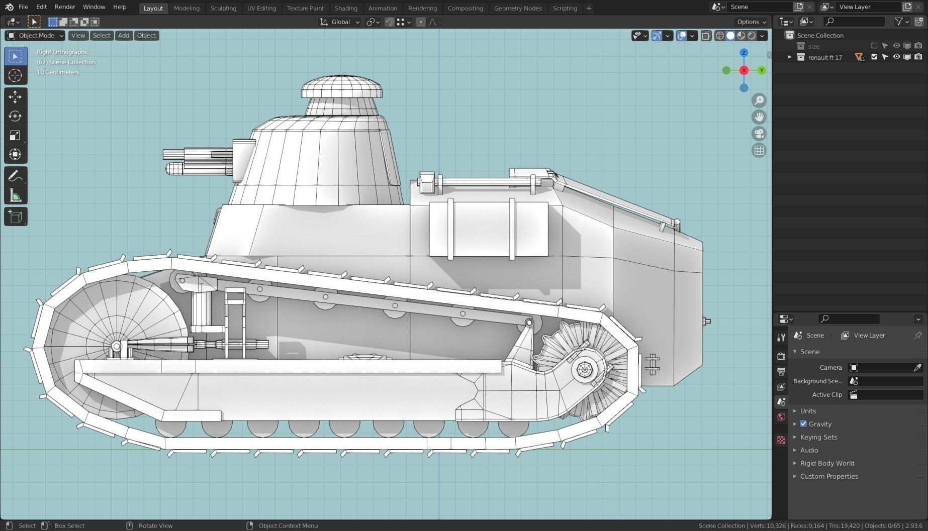Screen dimensions: 928x531
Task: Open the outliner filter dropdown
Action: (x=902, y=22)
